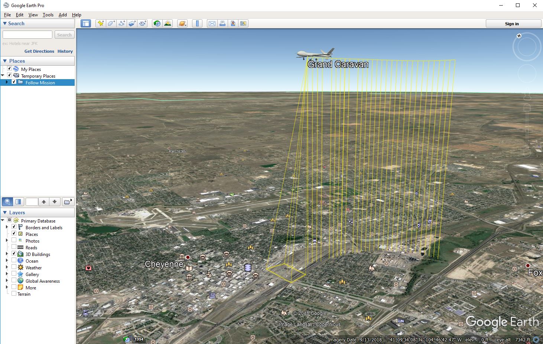Toggle sunlight across the landscape icon
543x344 pixels.
[x=168, y=23]
